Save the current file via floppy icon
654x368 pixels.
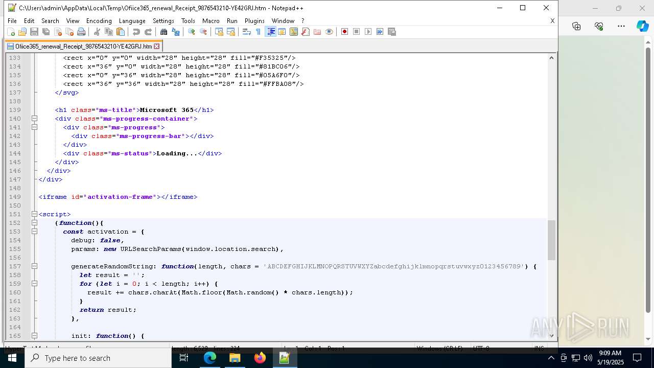(x=34, y=32)
